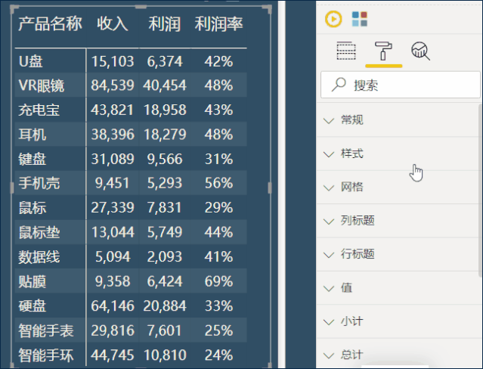The width and height of the screenshot is (483, 369).
Task: Select the 鼠标 row header
Action: coord(32,207)
